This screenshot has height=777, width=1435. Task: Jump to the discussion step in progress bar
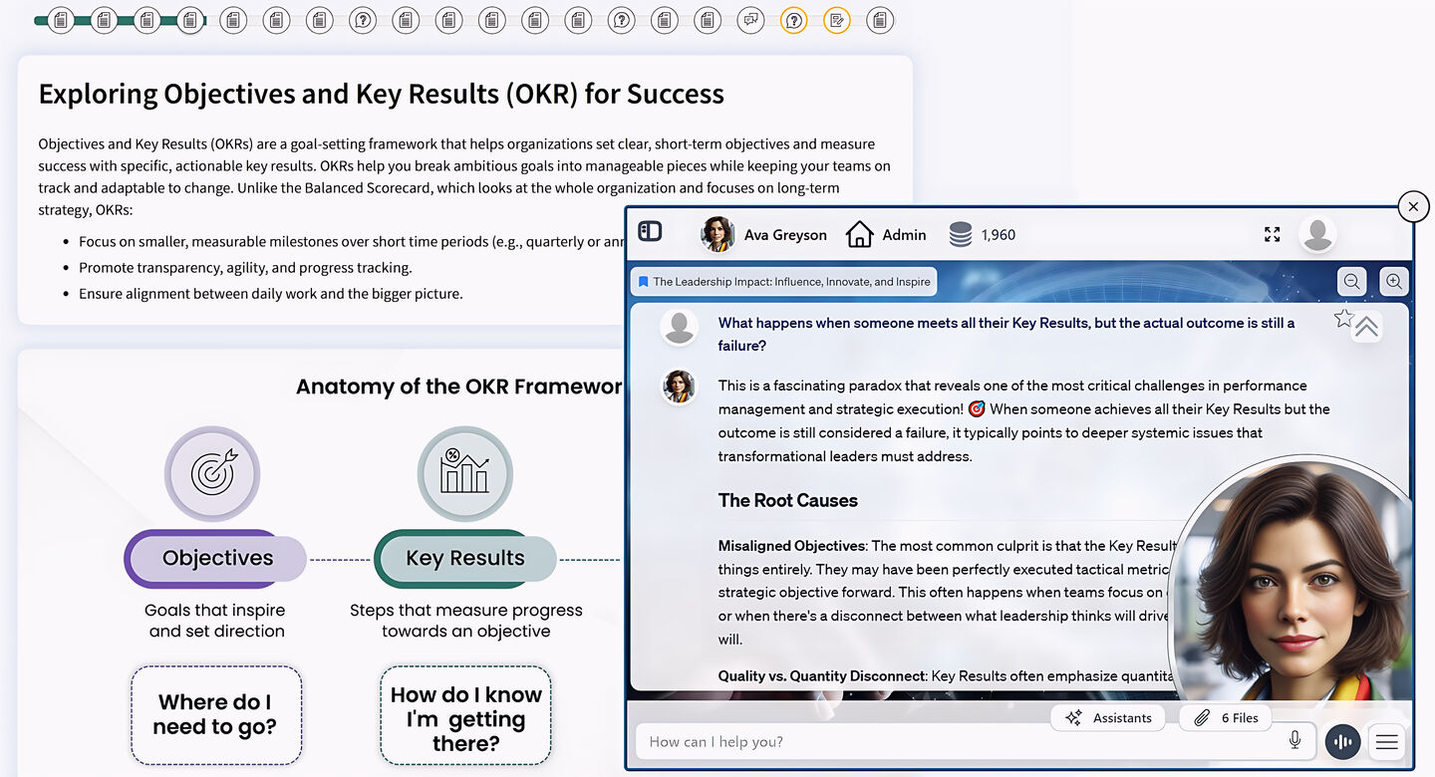(750, 19)
